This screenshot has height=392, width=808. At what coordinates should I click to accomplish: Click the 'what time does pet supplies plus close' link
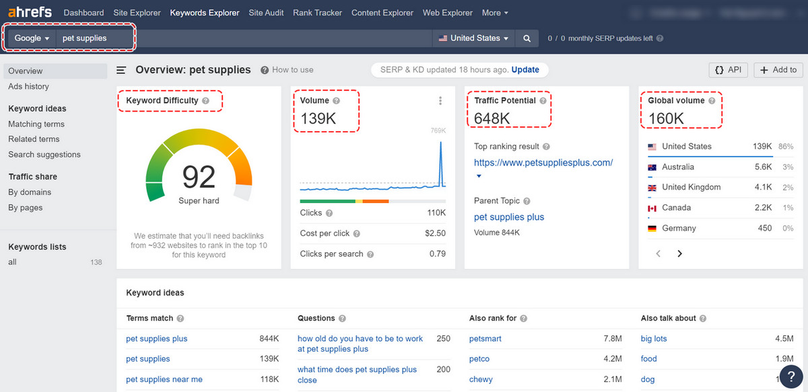point(357,375)
